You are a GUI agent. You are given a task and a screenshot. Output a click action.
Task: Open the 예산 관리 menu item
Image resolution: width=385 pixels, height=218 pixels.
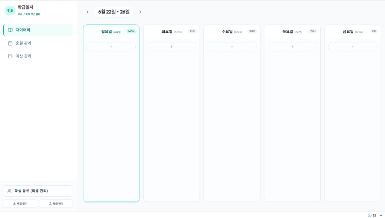38,56
